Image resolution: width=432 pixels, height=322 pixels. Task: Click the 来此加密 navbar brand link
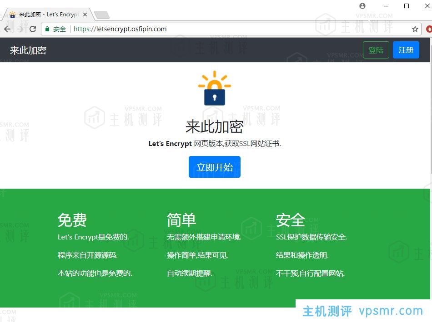28,50
